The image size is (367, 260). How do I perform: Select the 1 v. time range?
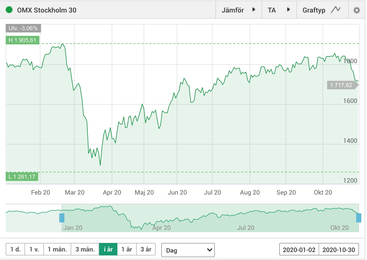[34, 249]
